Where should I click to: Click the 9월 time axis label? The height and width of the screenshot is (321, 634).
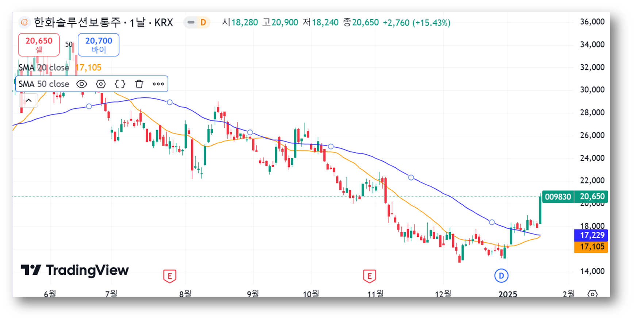[x=253, y=294]
